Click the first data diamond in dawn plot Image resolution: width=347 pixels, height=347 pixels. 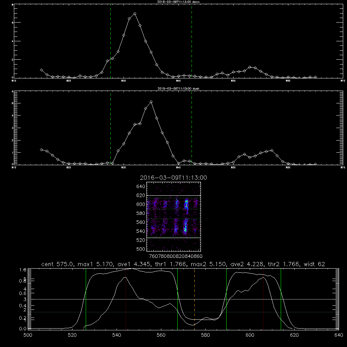coord(41,70)
